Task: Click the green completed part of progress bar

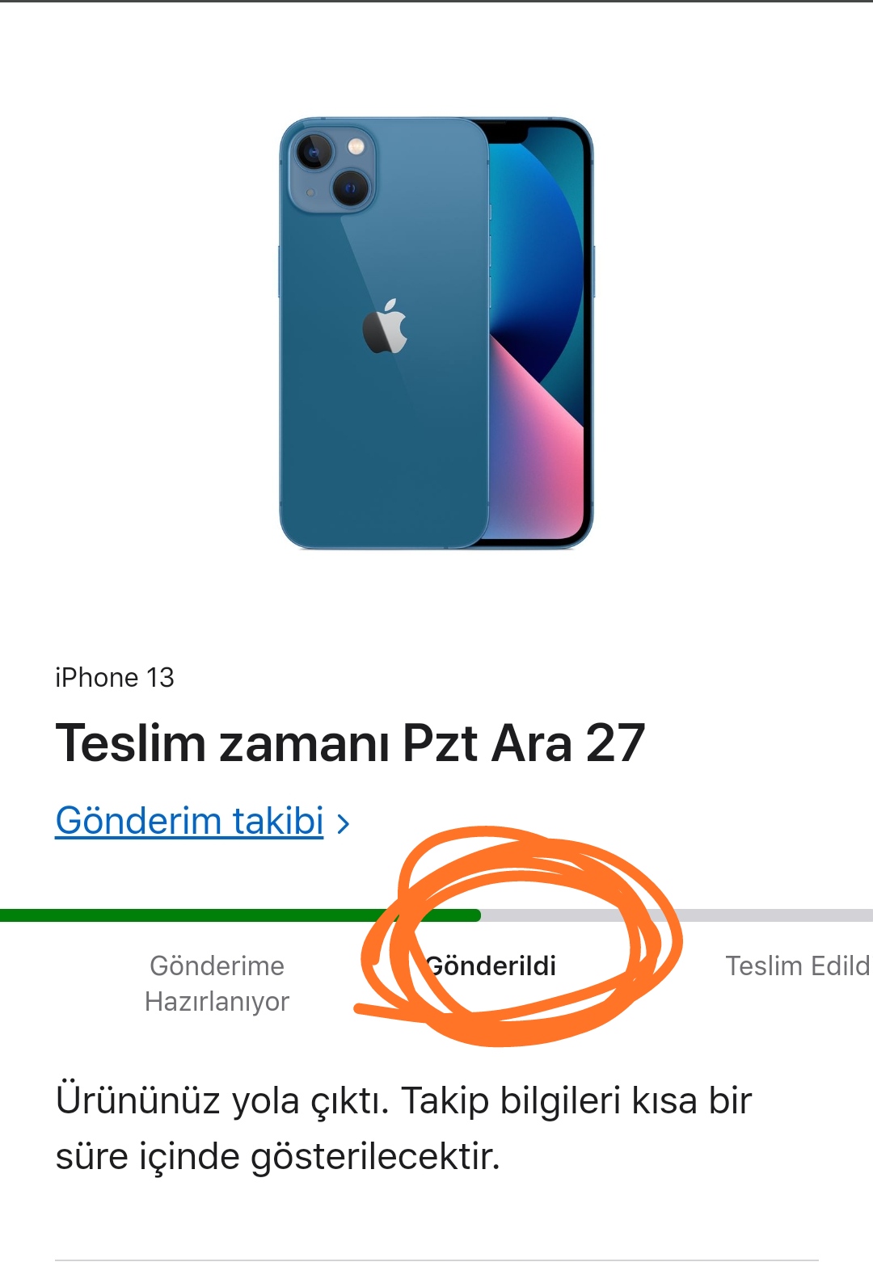Action: pos(240,915)
